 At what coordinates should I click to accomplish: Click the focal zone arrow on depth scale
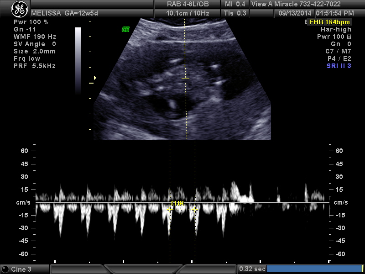pyautogui.click(x=95, y=78)
